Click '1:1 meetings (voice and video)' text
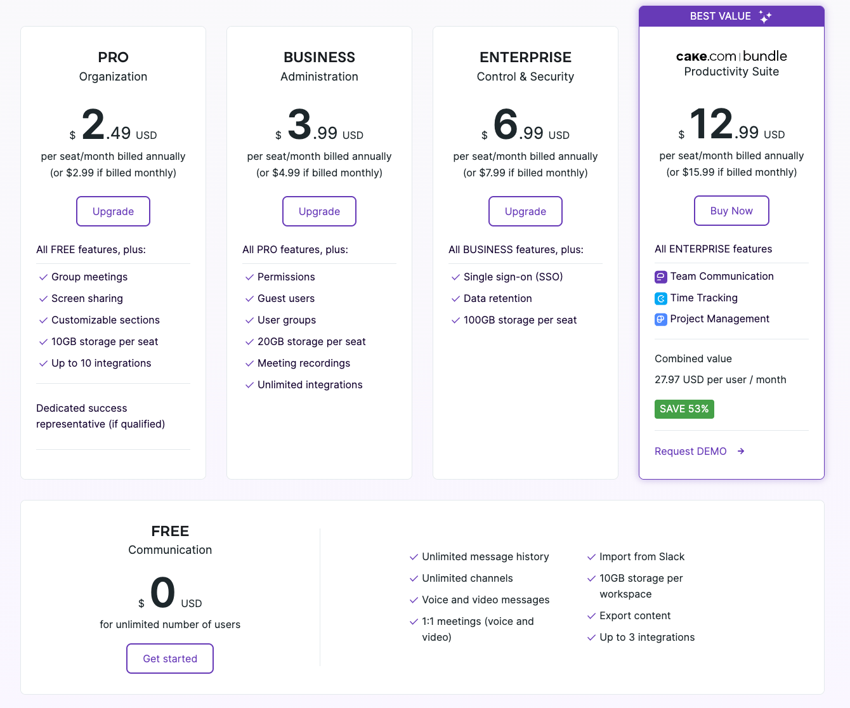 pyautogui.click(x=478, y=629)
